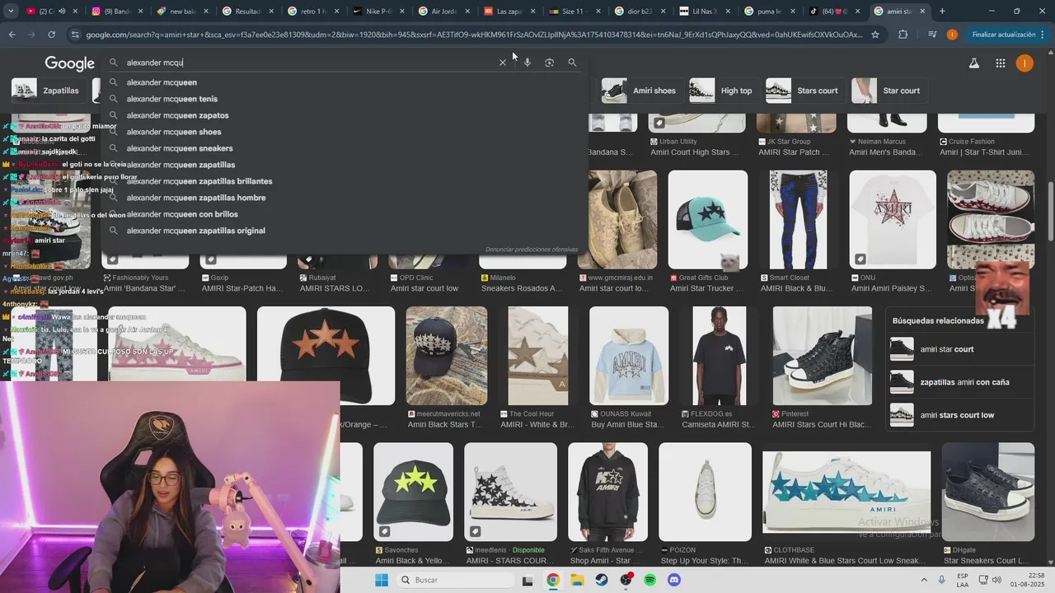Open Spotify from taskbar
This screenshot has width=1055, height=593.
[x=649, y=580]
